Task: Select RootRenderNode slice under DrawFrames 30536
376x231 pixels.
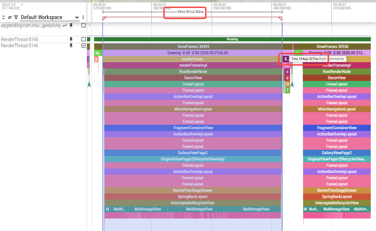Action: tap(337, 71)
